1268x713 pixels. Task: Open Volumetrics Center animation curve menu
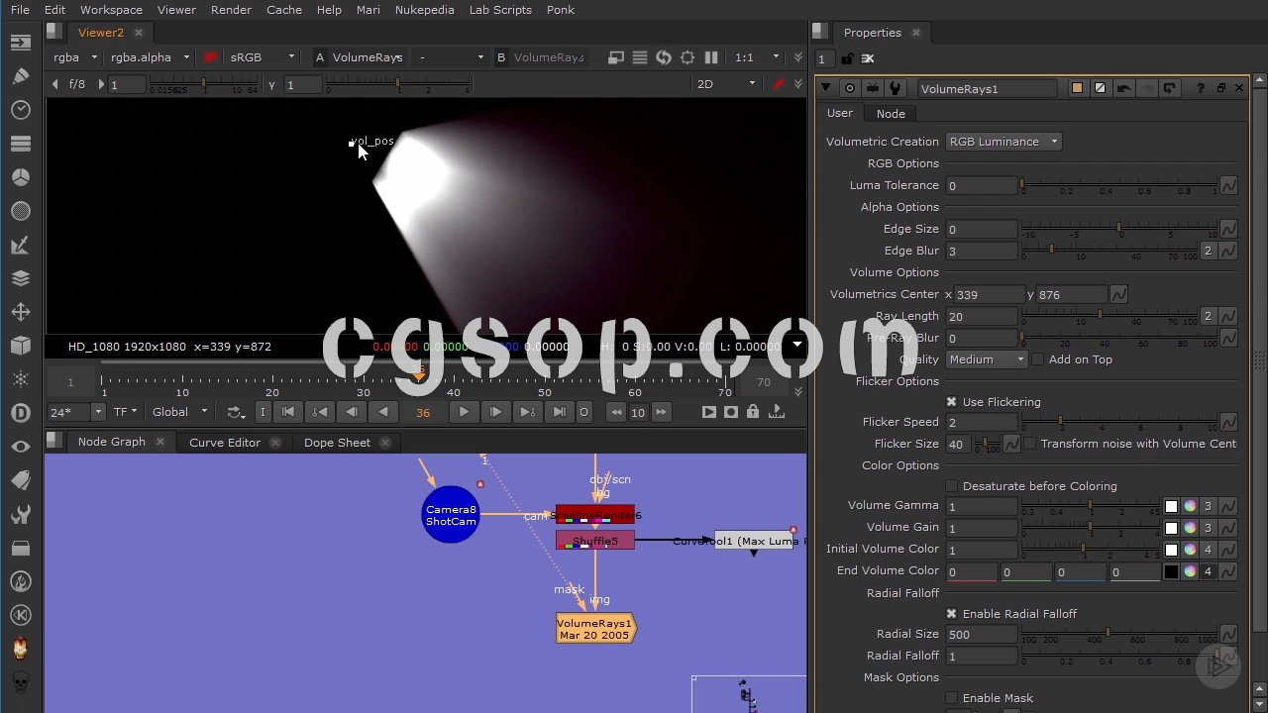(x=1118, y=294)
